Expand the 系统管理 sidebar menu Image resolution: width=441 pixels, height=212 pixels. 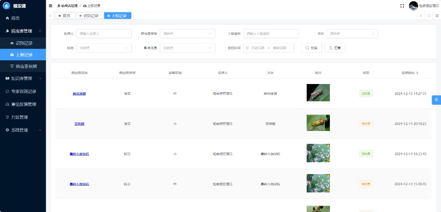click(23, 130)
